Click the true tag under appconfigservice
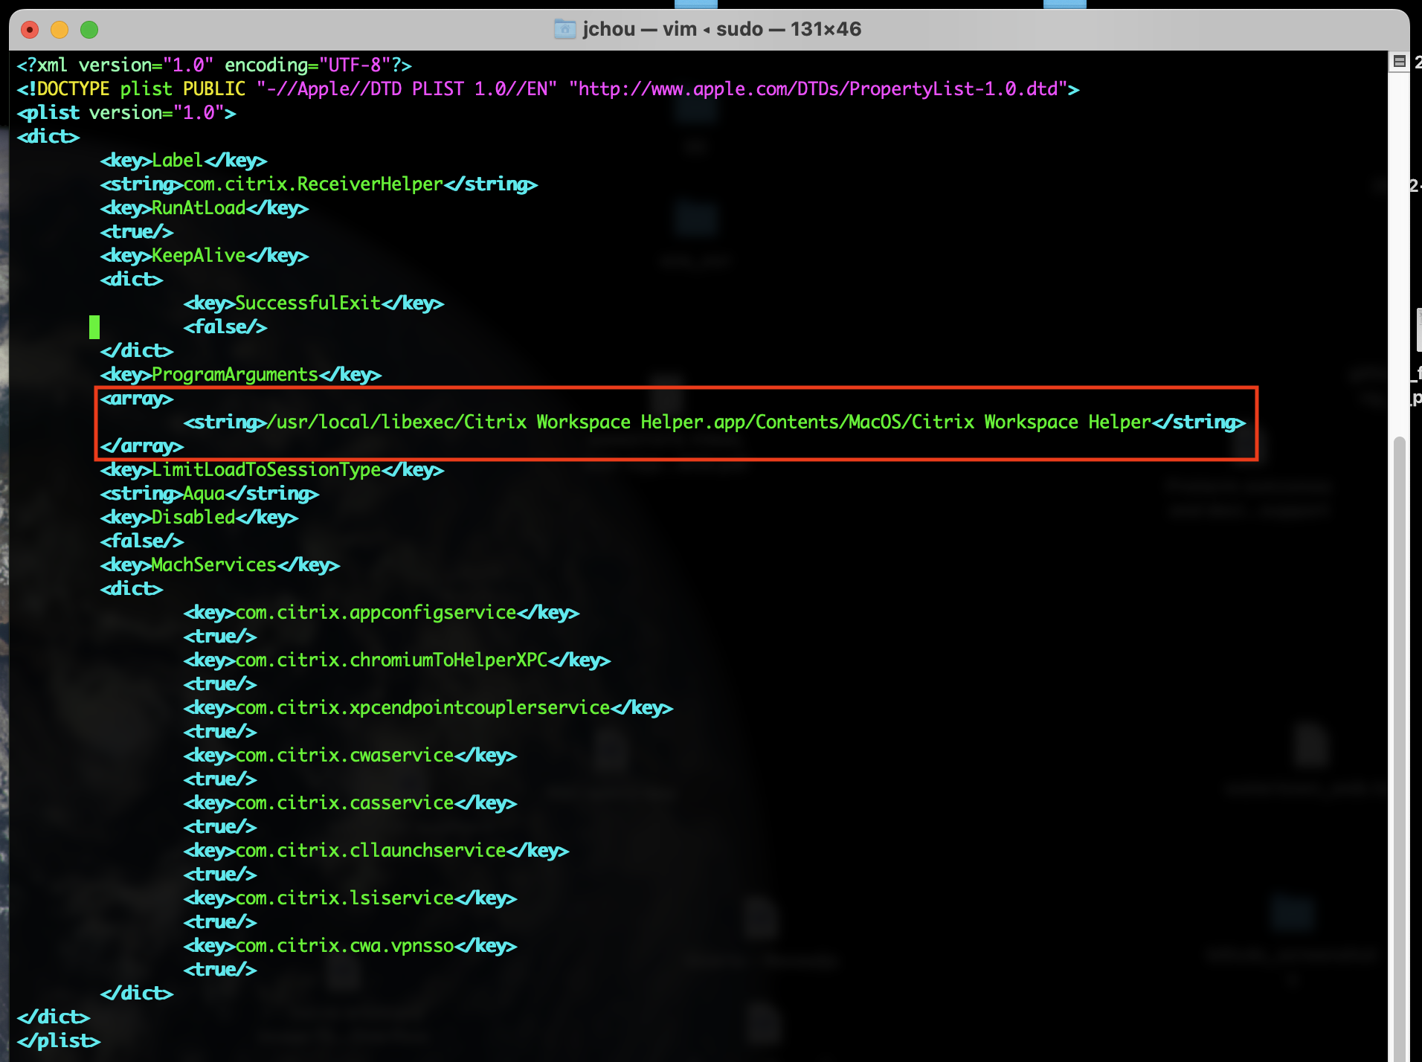1422x1062 pixels. pos(220,637)
